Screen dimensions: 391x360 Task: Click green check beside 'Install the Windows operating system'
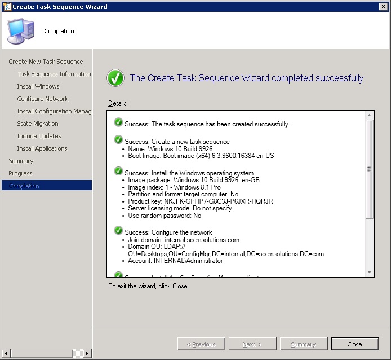point(118,172)
